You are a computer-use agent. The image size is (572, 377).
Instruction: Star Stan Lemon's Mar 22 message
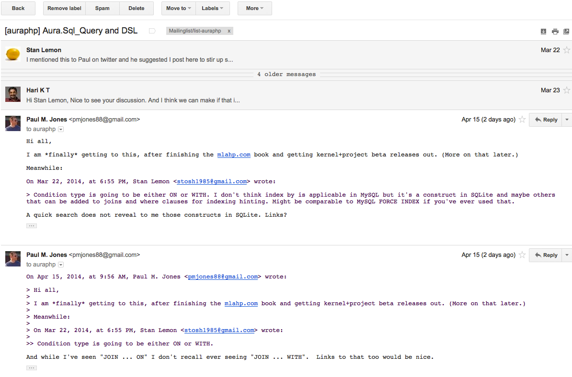pyautogui.click(x=567, y=50)
